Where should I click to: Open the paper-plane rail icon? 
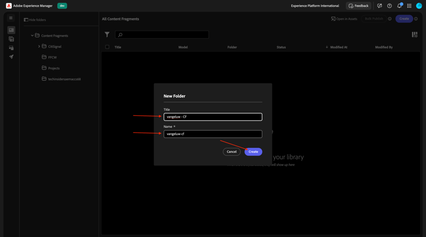coord(11,57)
